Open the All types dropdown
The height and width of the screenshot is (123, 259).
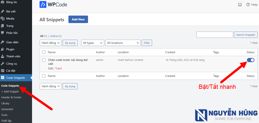(93, 43)
